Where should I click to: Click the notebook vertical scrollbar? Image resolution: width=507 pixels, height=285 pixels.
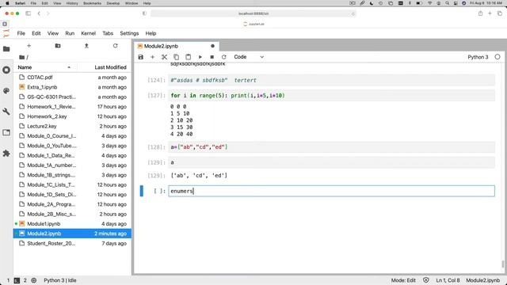tap(503, 264)
